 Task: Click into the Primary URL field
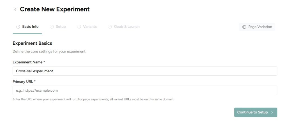click(x=145, y=91)
